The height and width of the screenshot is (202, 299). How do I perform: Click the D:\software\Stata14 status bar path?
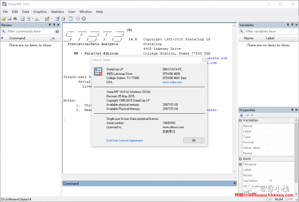click(16, 199)
